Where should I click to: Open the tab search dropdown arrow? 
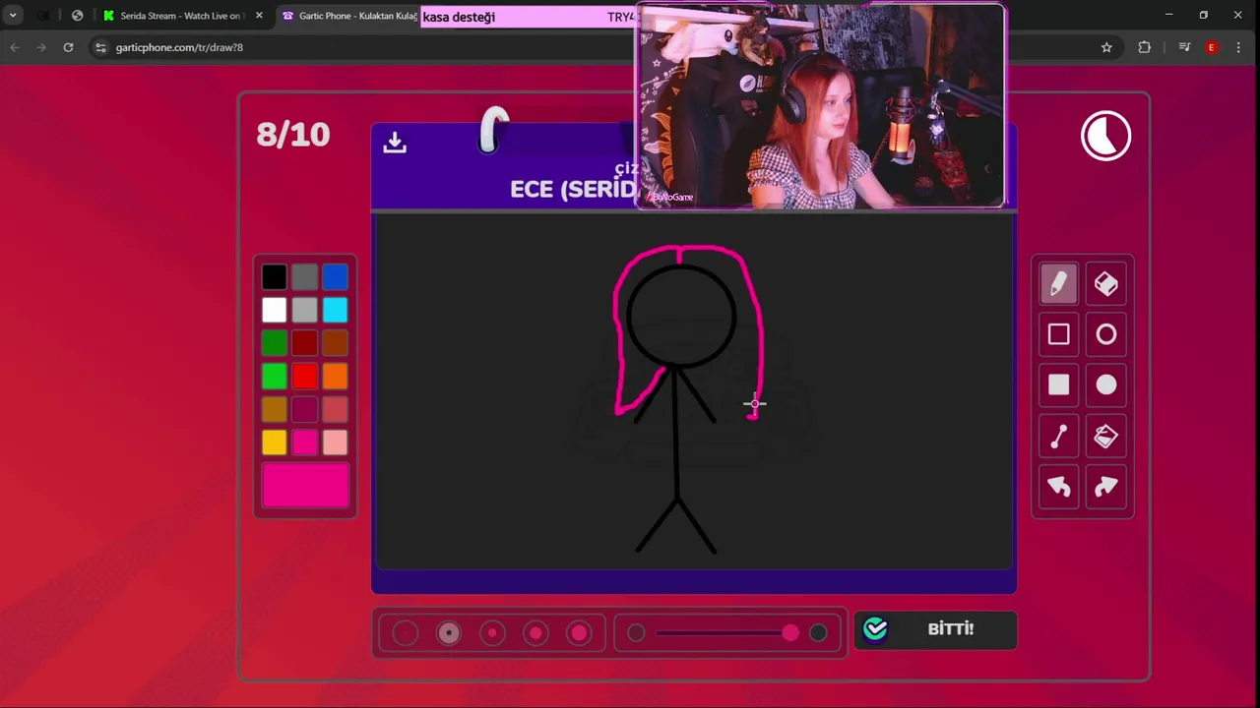(13, 16)
